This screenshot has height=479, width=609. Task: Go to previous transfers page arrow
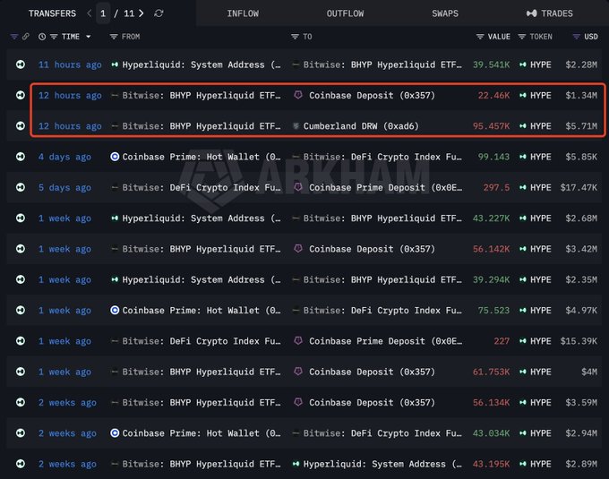pos(90,13)
